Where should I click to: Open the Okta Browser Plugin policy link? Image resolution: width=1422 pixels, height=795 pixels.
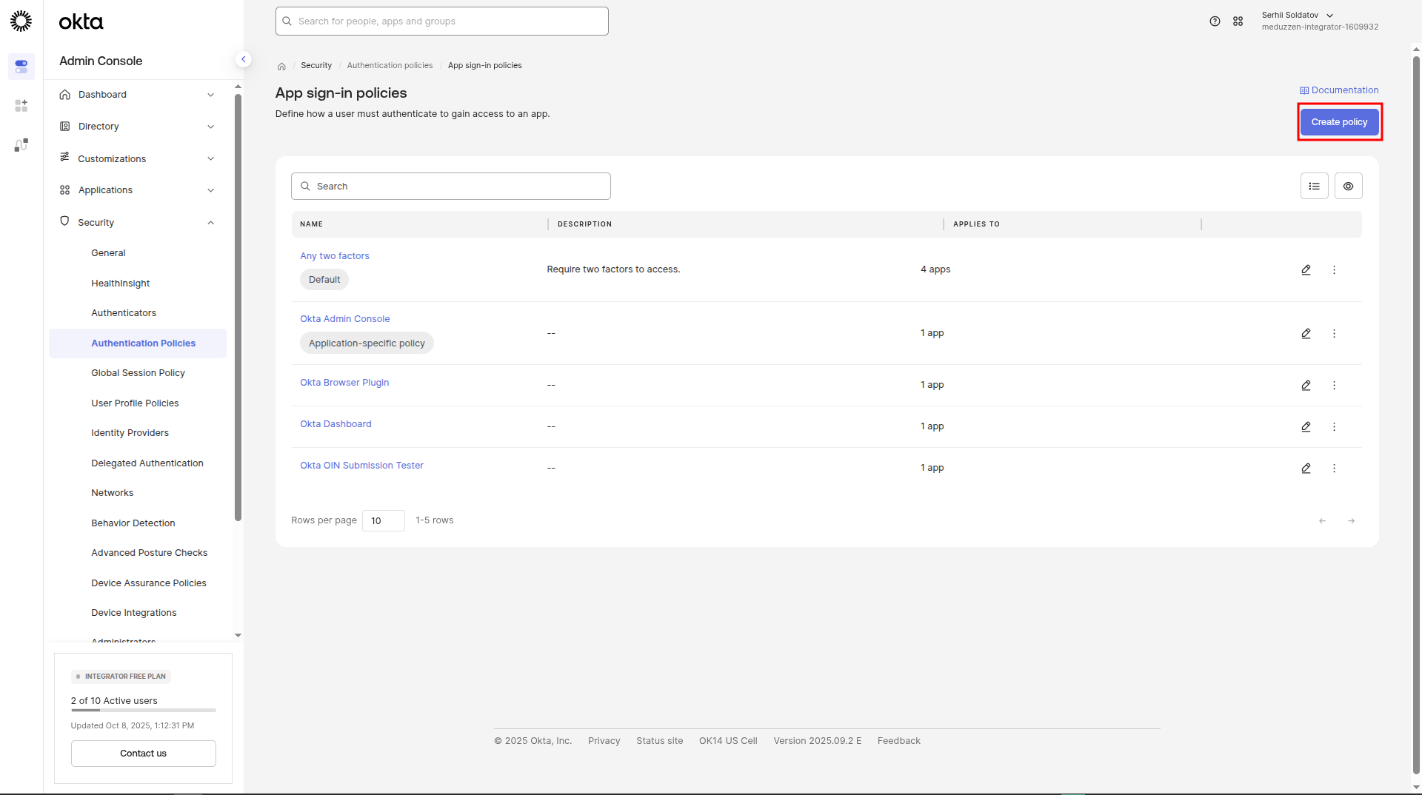point(344,383)
